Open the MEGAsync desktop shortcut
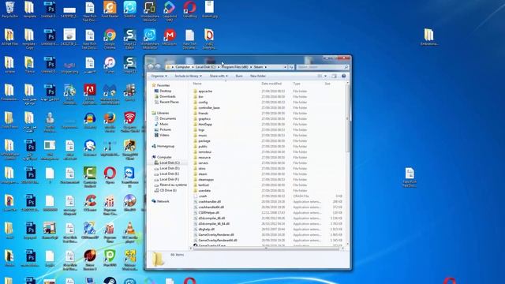The image size is (505, 284). (x=170, y=37)
